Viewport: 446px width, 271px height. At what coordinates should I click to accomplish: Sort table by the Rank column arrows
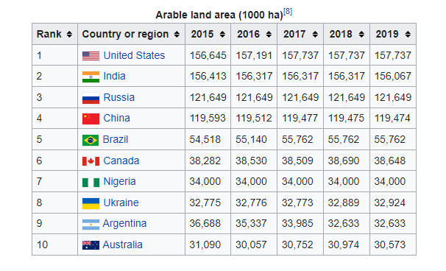coord(69,35)
